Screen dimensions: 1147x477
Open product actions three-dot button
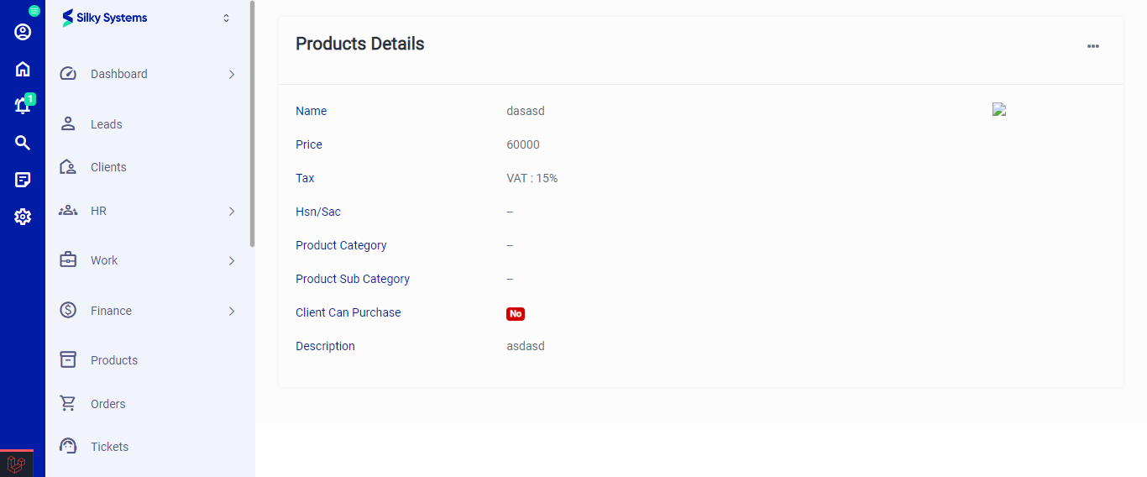(1092, 46)
